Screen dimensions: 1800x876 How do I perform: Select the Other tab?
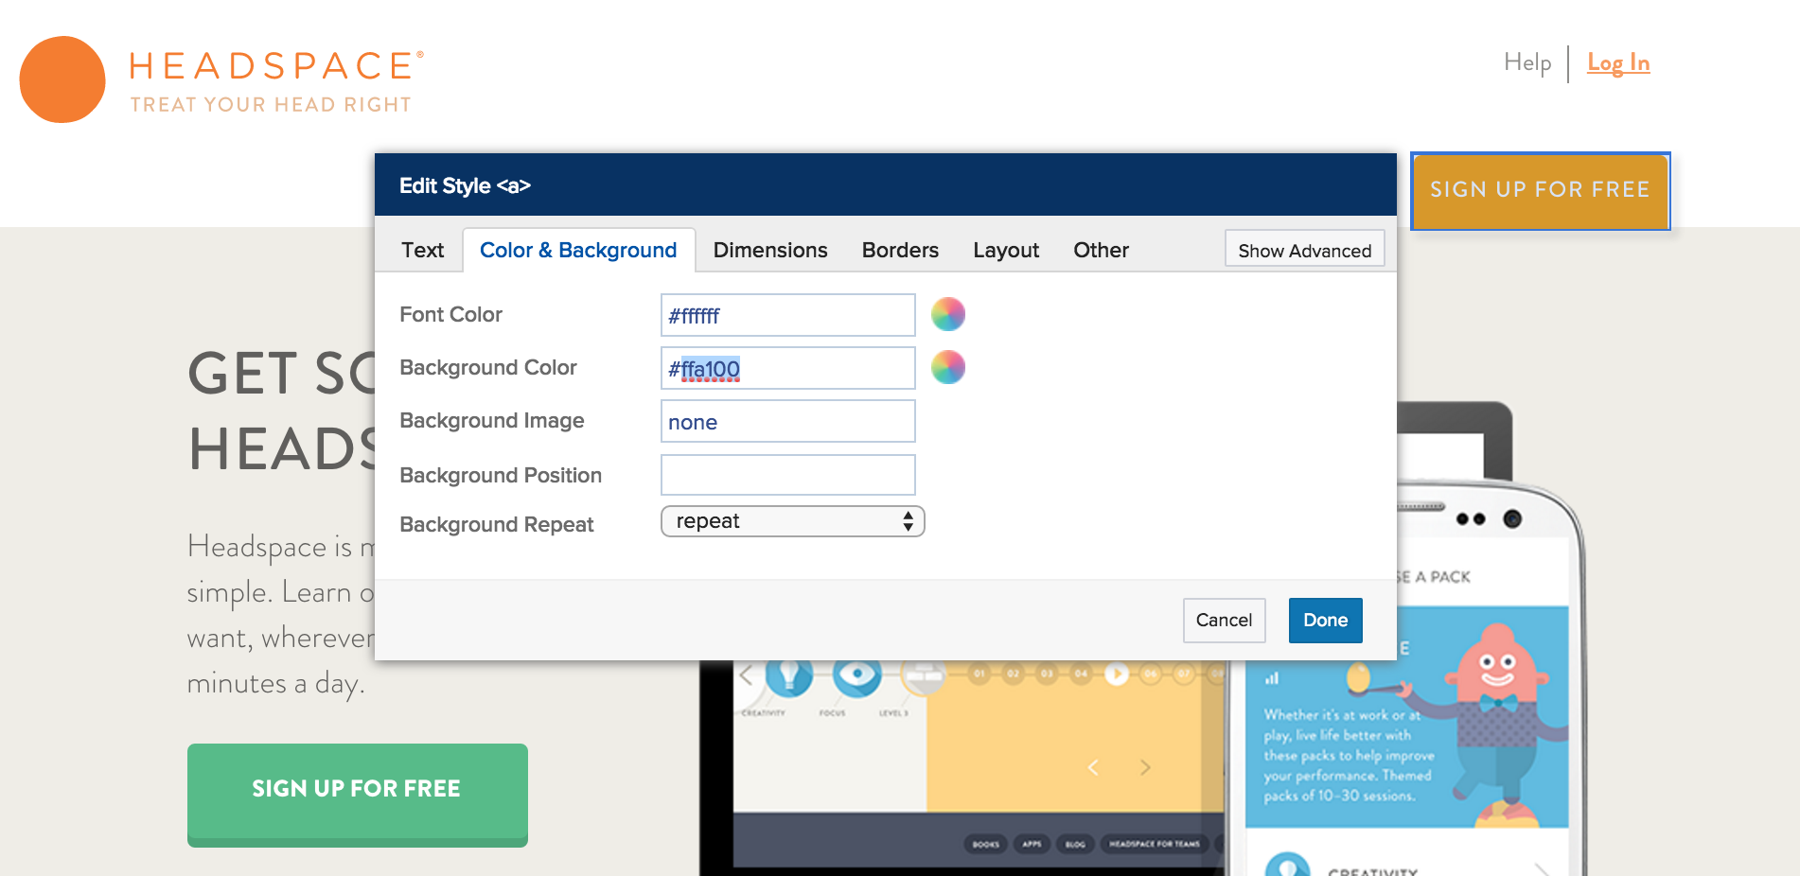tap(1101, 250)
